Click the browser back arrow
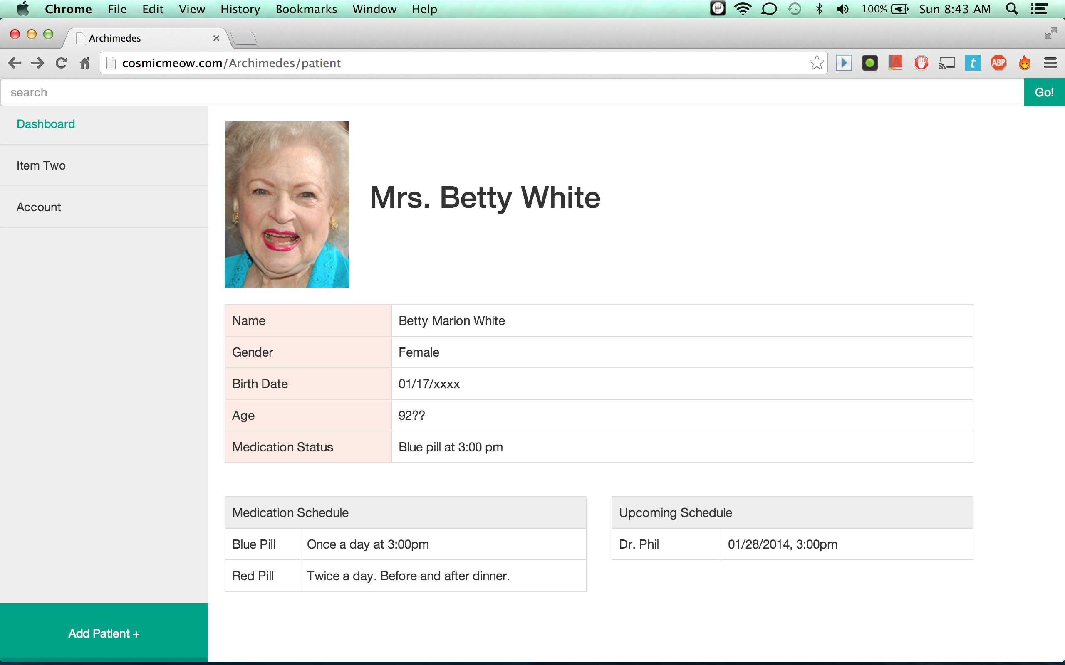The width and height of the screenshot is (1065, 665). point(15,63)
